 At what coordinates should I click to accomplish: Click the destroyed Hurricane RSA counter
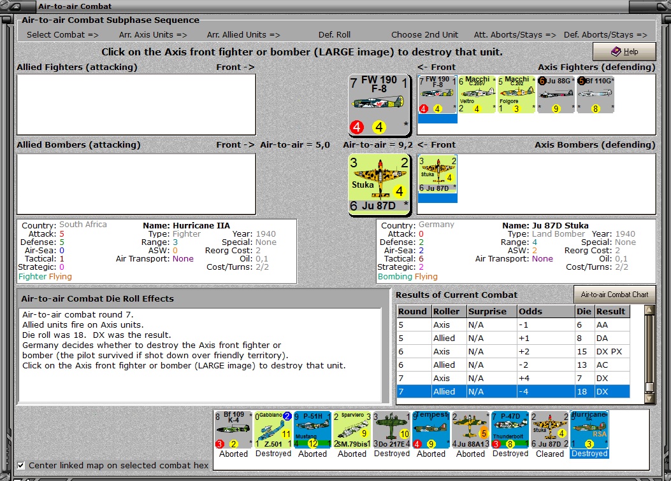tap(589, 429)
